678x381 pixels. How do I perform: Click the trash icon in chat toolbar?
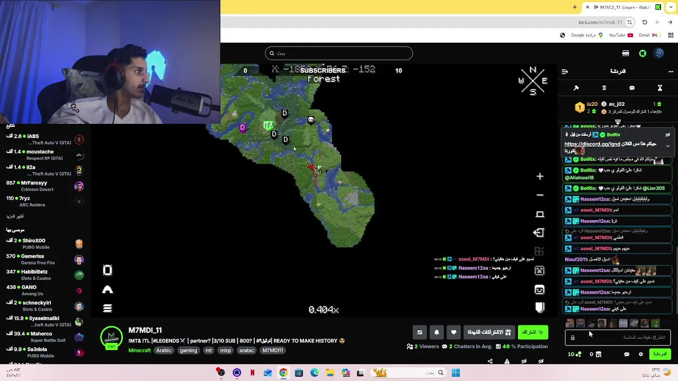click(604, 88)
